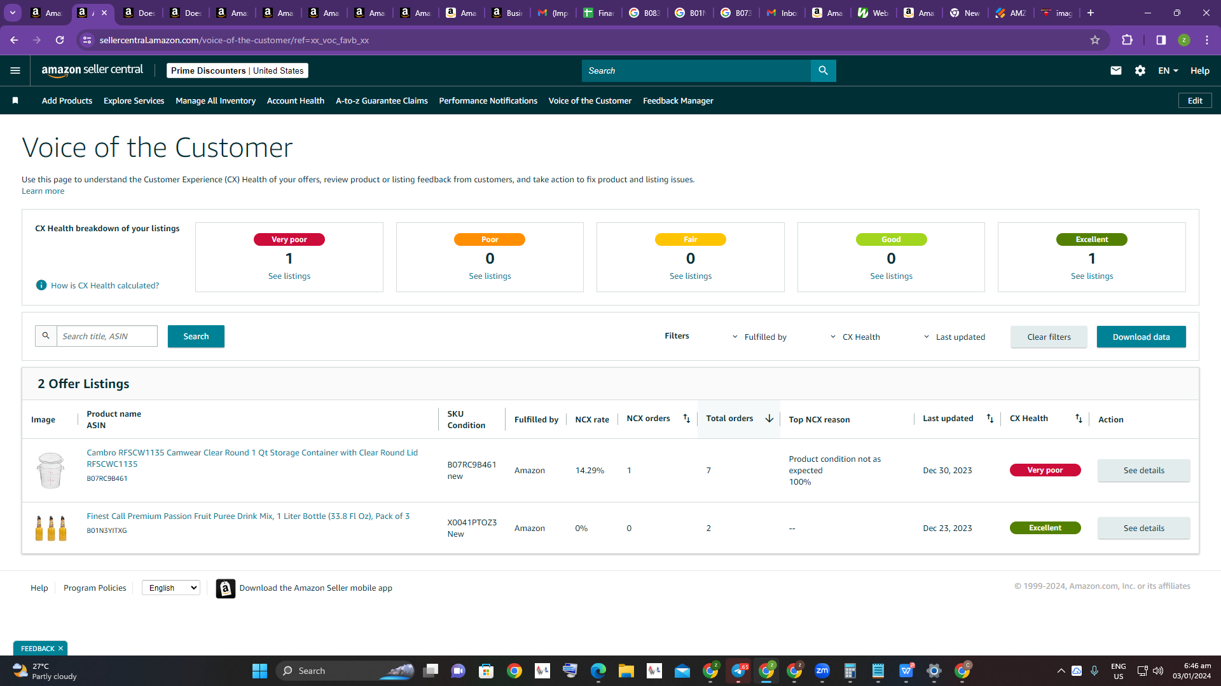Click the Download data button

click(1141, 337)
